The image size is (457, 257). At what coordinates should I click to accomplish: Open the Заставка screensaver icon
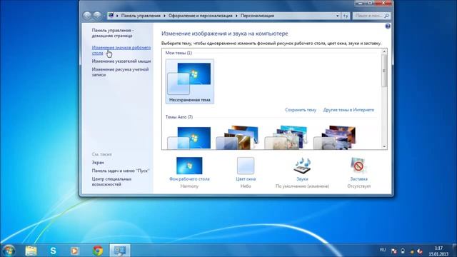(x=358, y=166)
